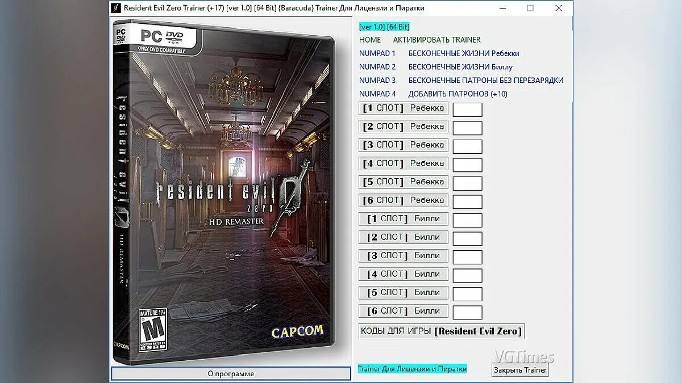This screenshot has height=383, width=682.
Task: Click the [4 СЛОТ] Билли button
Action: click(x=404, y=274)
